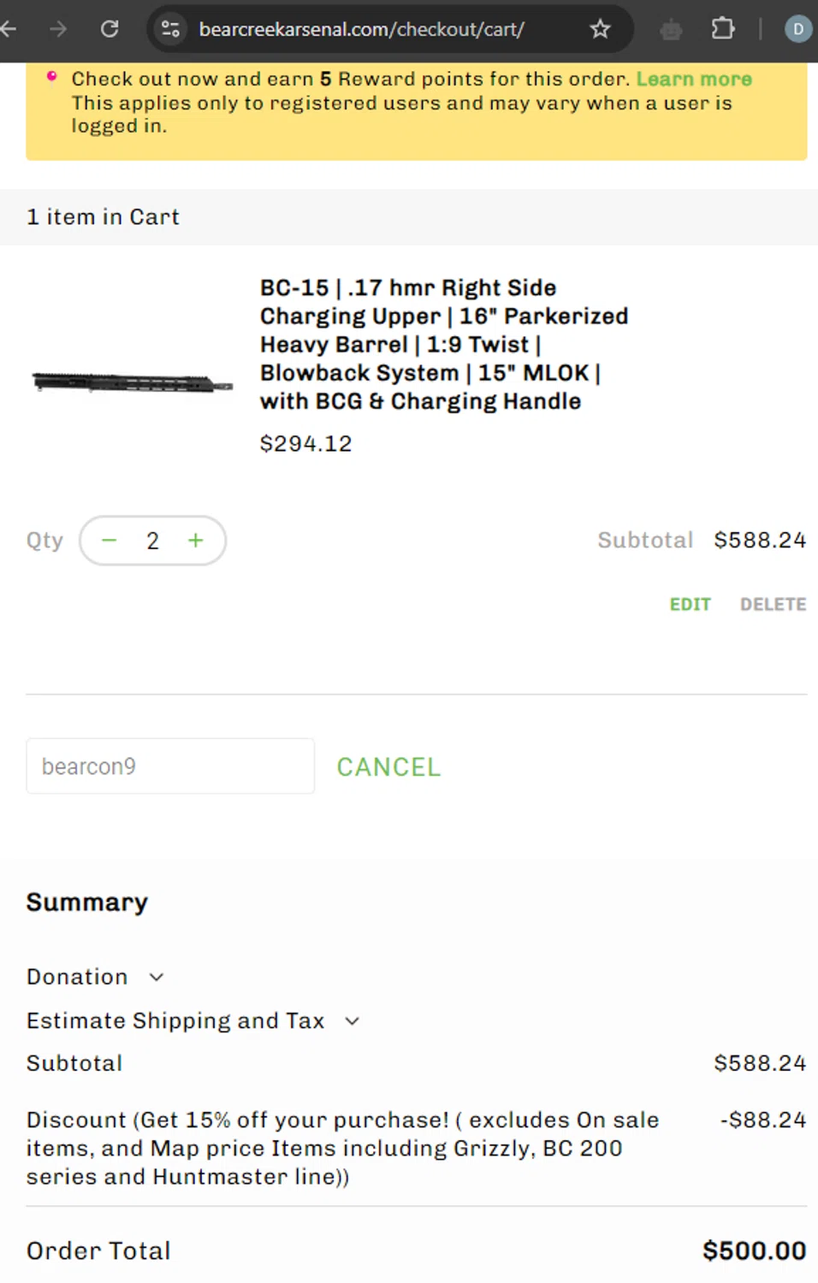Open the Learn more rewards link
The width and height of the screenshot is (818, 1283).
click(694, 79)
